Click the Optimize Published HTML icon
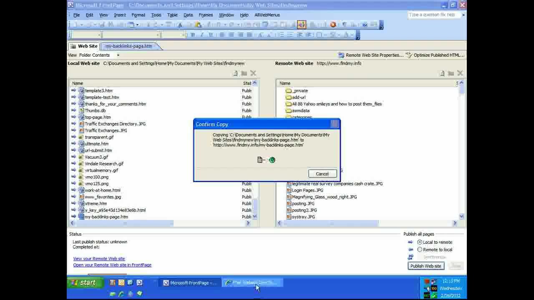Screen dimensions: 534x300 [x=409, y=55]
